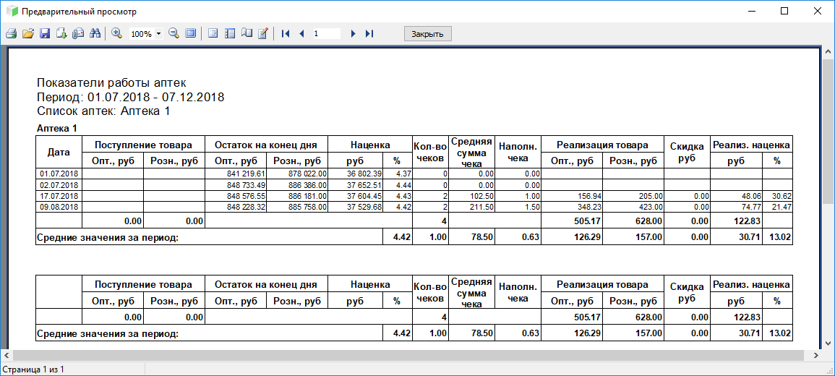The height and width of the screenshot is (376, 835).
Task: Click the Edit page icon with pencil
Action: coord(263,34)
